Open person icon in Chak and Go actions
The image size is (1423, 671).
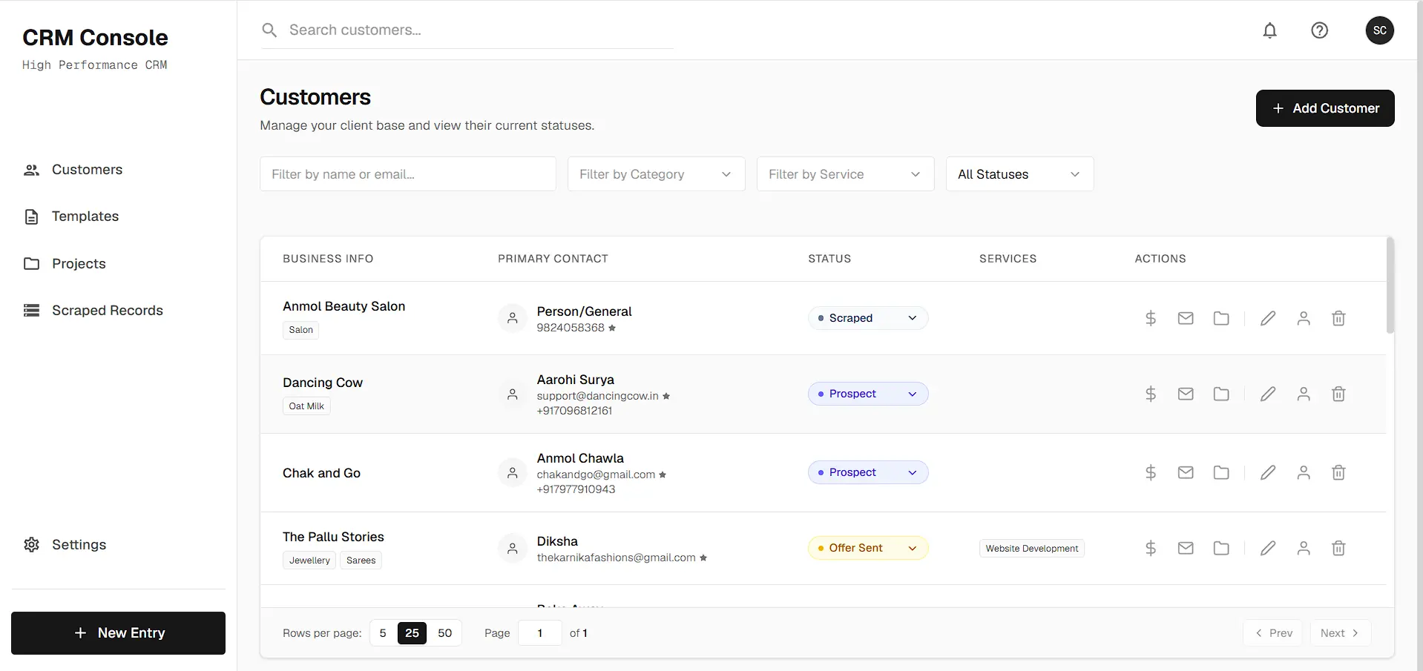point(1304,472)
